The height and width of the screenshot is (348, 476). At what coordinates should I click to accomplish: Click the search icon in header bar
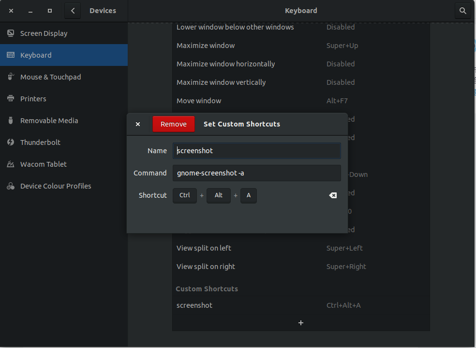point(462,11)
